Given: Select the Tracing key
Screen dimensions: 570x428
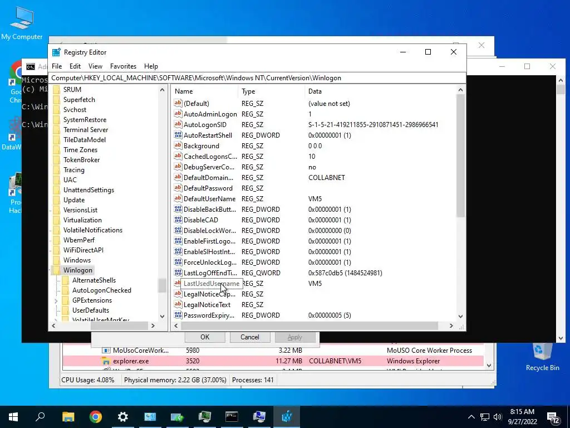Looking at the screenshot, I should click(74, 170).
